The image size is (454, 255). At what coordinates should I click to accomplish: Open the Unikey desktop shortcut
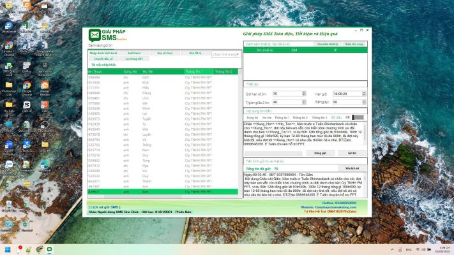(x=27, y=68)
